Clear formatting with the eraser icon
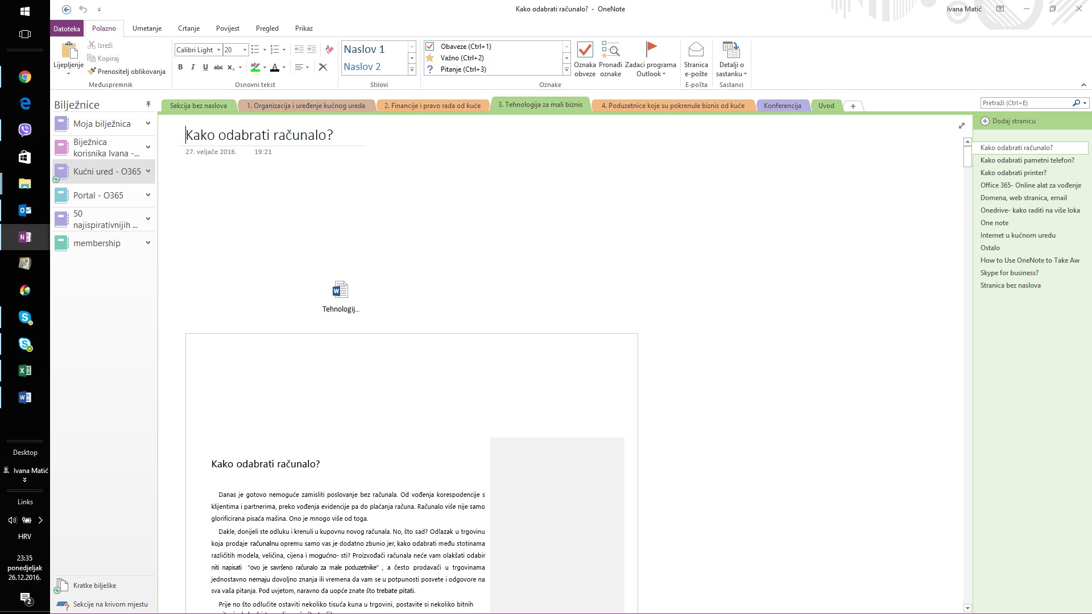Image resolution: width=1092 pixels, height=614 pixels. (x=329, y=49)
